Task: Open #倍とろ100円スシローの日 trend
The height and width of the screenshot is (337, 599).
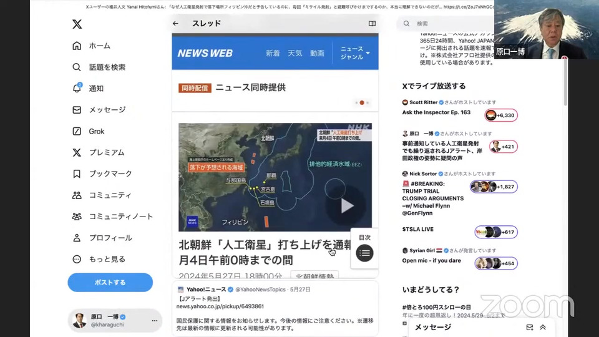Action: pyautogui.click(x=436, y=307)
